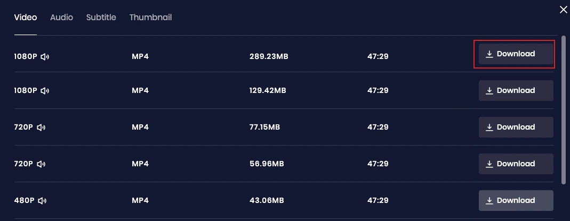Download the 129.42MB 1080P MP4 video
This screenshot has height=221, width=570.
(516, 91)
